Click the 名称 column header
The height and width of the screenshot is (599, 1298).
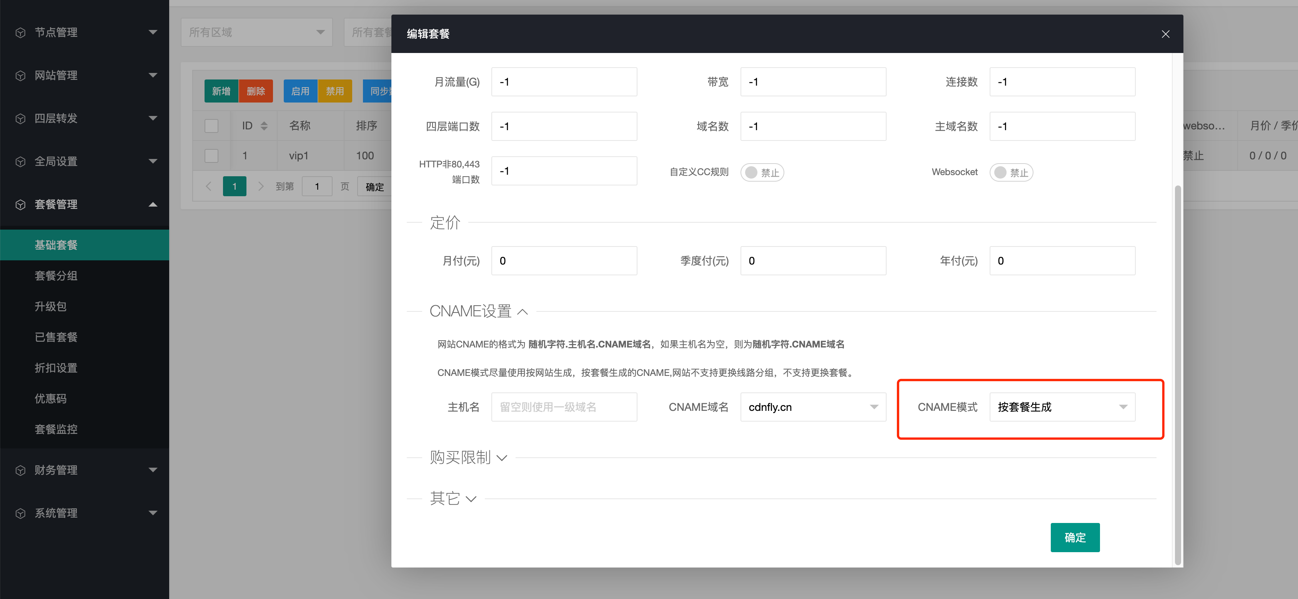point(310,126)
